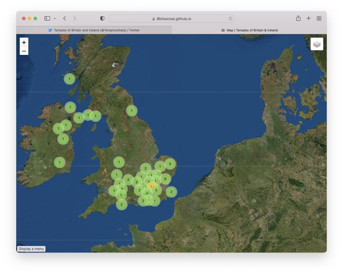Open cluster 1 on northeast England coast
Image resolution: width=343 pixels, height=274 pixels.
point(132,111)
